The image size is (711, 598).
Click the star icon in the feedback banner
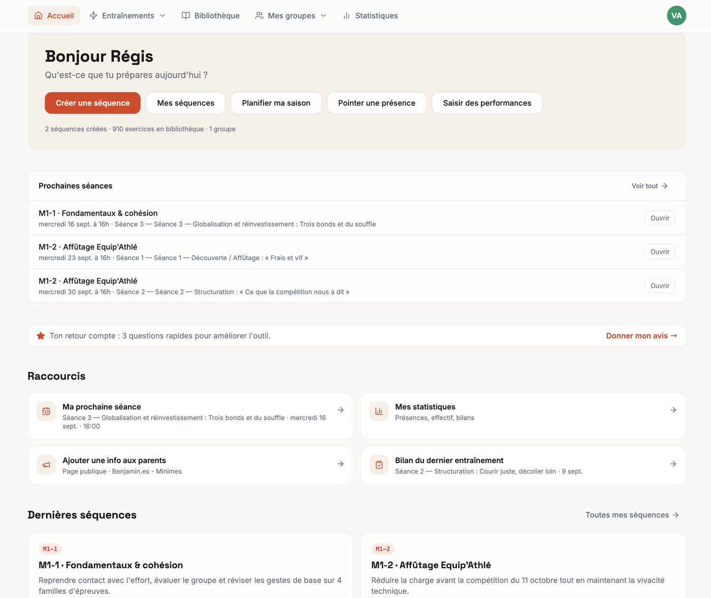pos(41,336)
